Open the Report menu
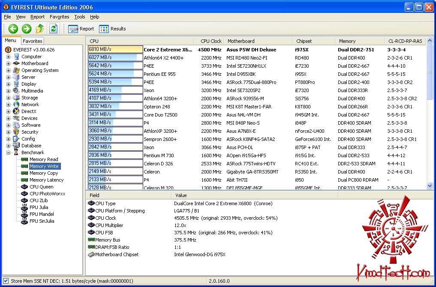This screenshot has width=436, height=287. pos(38,17)
